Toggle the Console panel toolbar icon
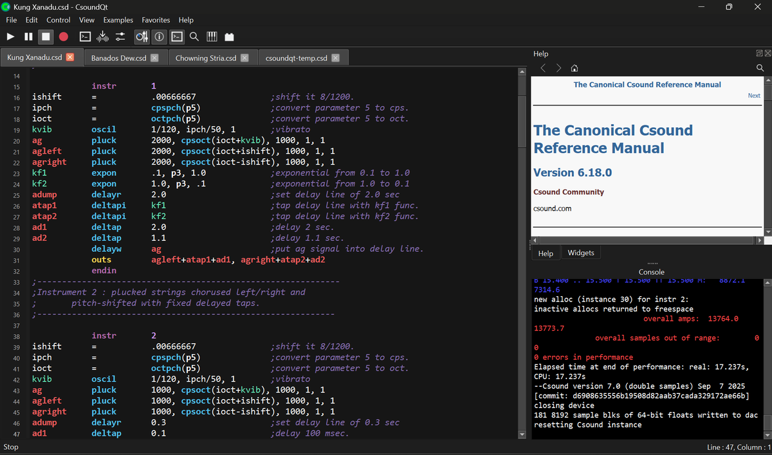The image size is (772, 455). 176,37
